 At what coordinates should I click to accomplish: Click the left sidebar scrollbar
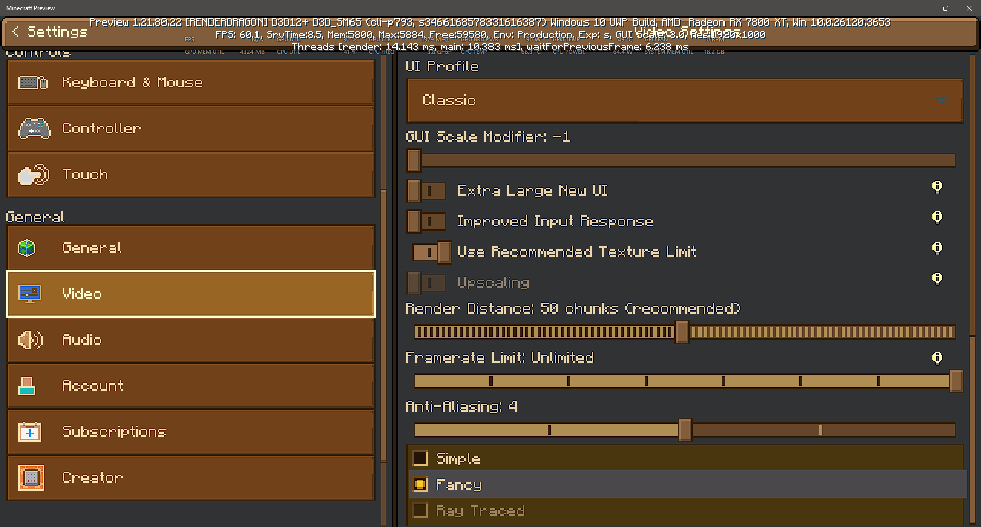384,326
